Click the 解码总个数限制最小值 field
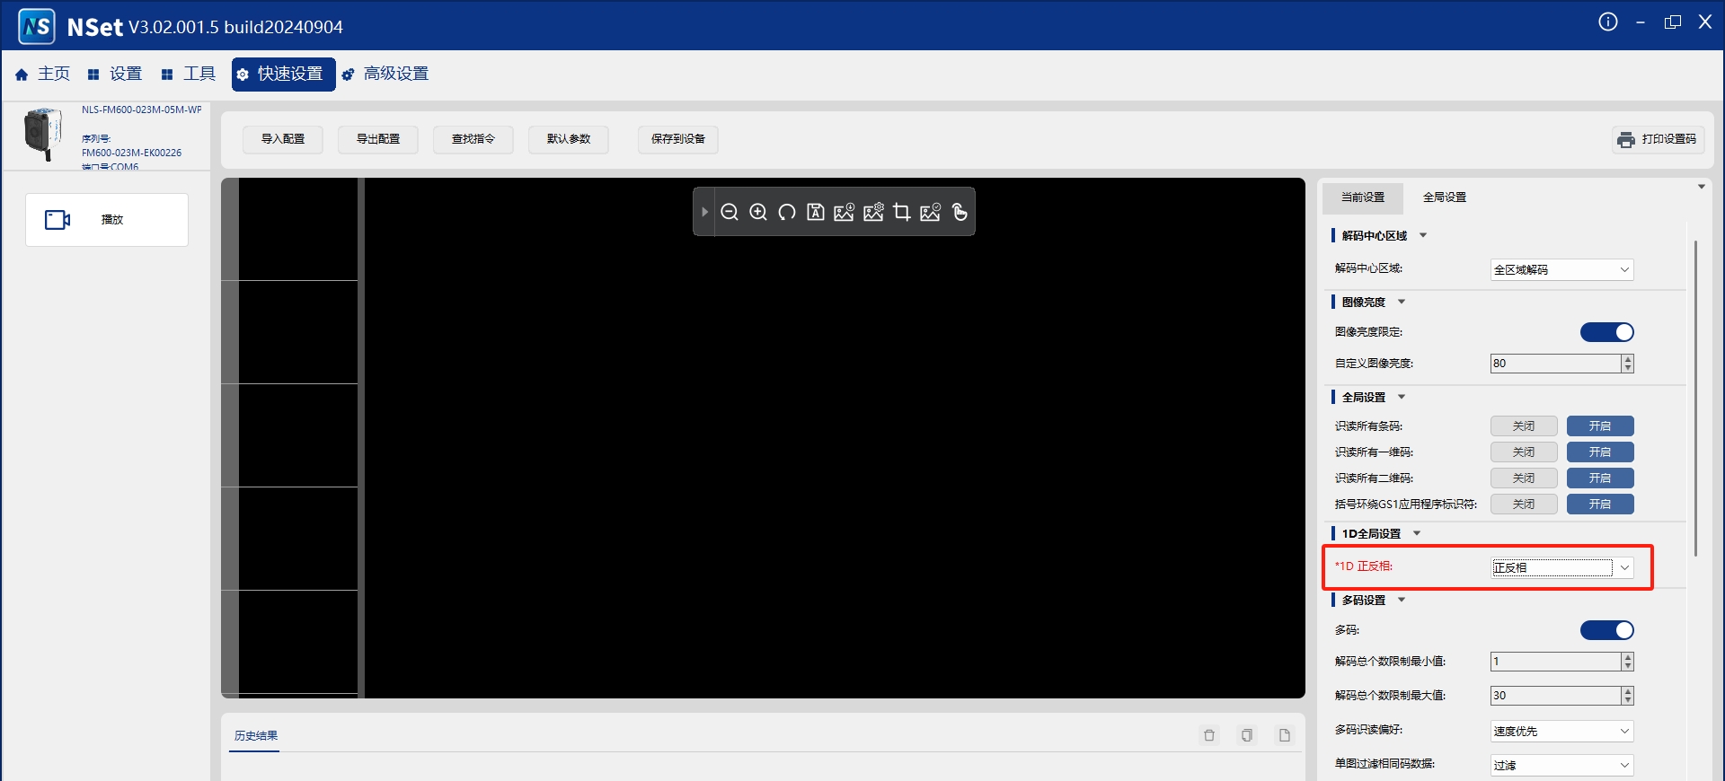The height and width of the screenshot is (781, 1725). (1555, 662)
